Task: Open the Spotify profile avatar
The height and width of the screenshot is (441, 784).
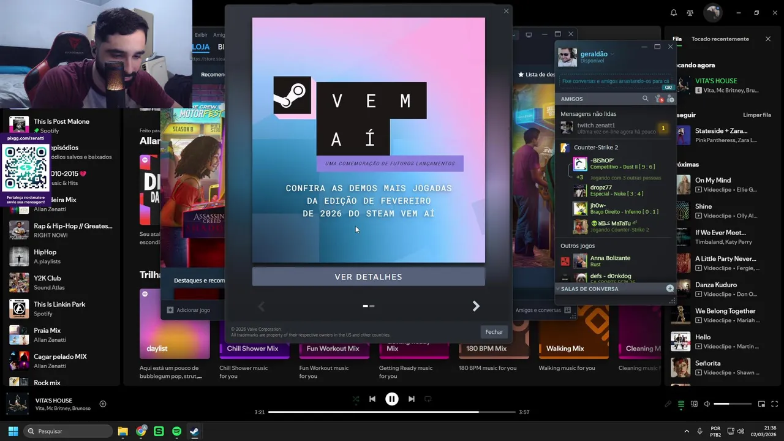Action: pyautogui.click(x=712, y=12)
